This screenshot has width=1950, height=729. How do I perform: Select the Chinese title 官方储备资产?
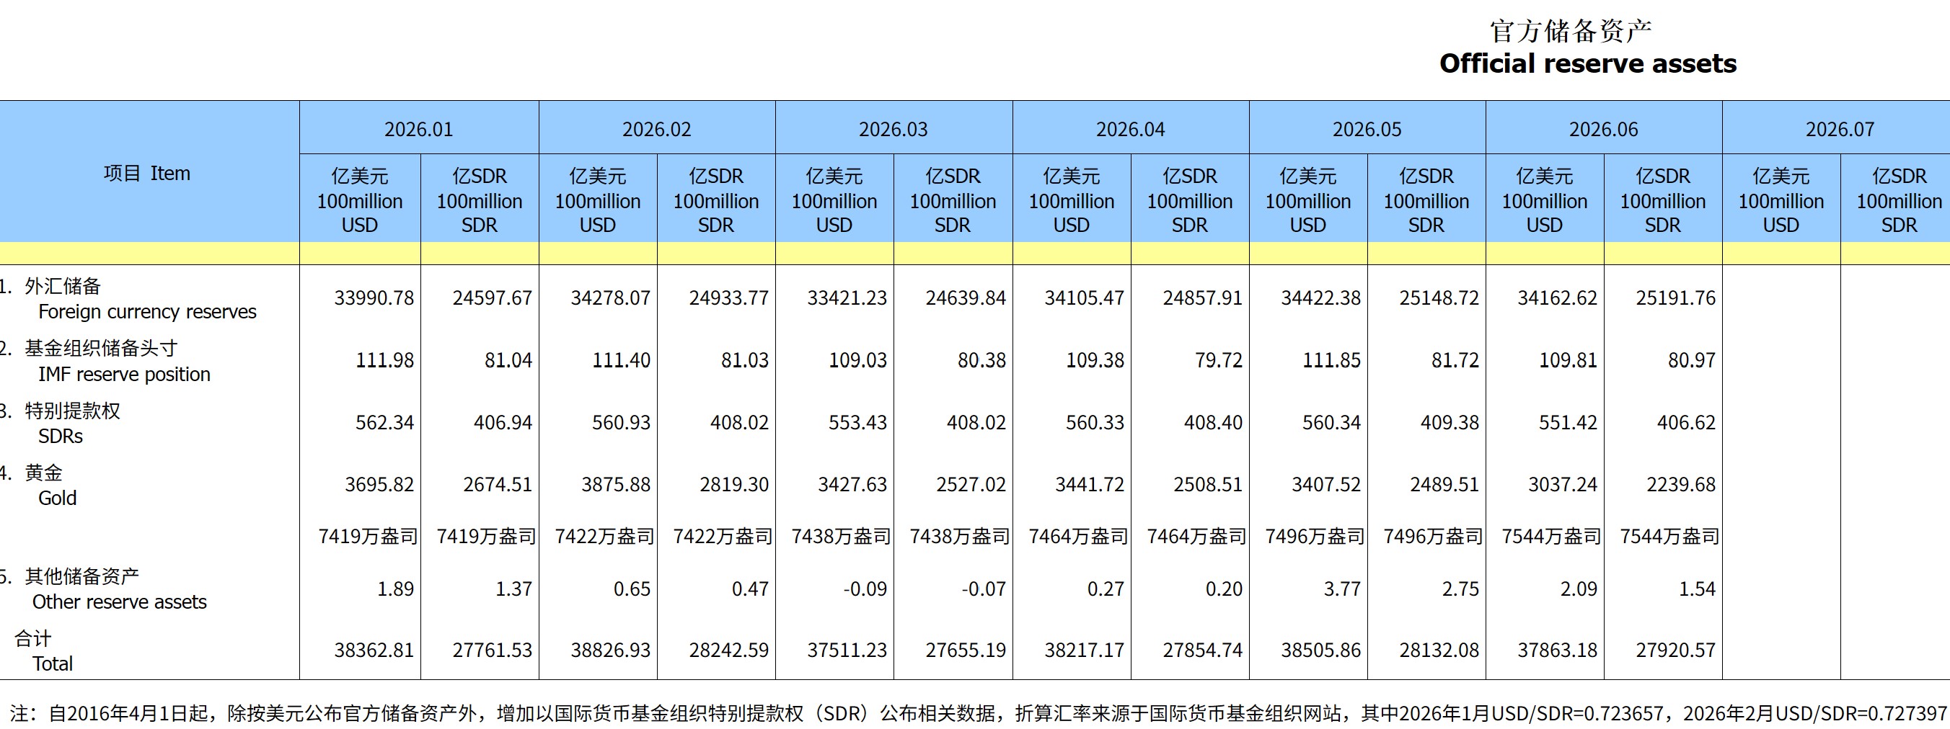click(1571, 31)
